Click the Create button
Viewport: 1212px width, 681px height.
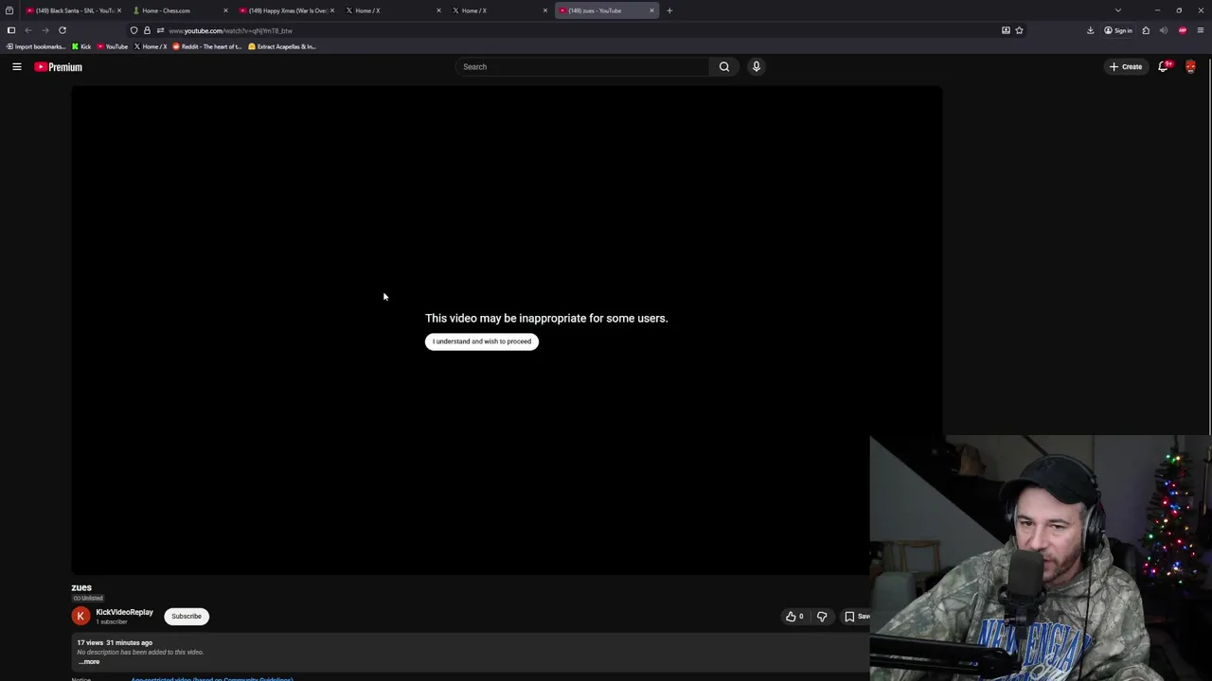pyautogui.click(x=1127, y=66)
